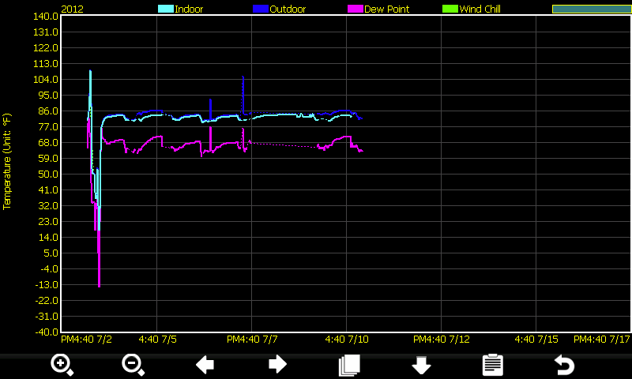Click the Temperature (Unit: °F) axis title
The height and width of the screenshot is (379, 632).
(x=8, y=161)
